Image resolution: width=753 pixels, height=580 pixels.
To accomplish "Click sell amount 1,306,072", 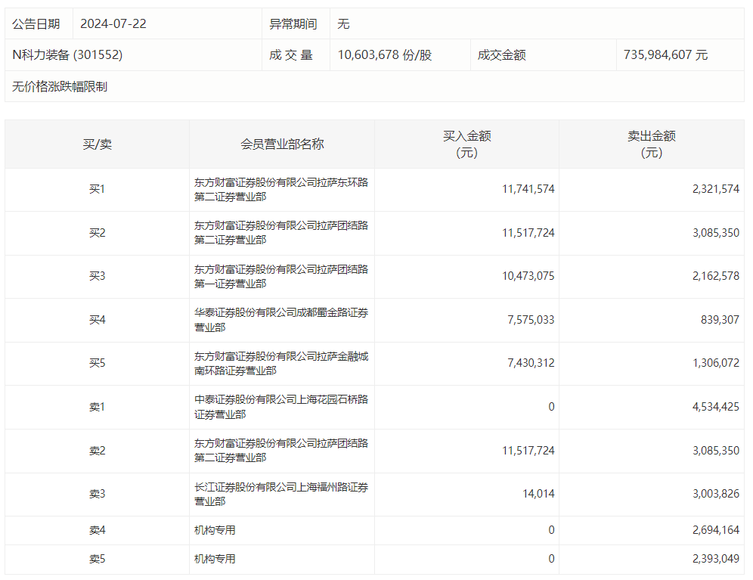I will tap(716, 363).
